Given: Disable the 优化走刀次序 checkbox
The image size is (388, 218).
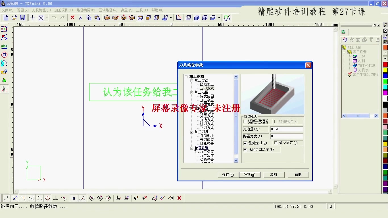Looking at the screenshot, I should tap(245, 150).
